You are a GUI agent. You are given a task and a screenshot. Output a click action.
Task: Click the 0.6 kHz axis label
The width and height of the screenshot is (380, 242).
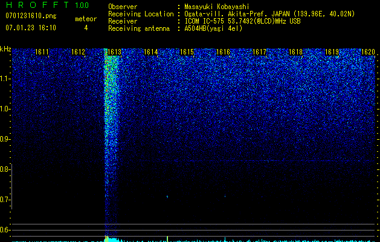coord(4,230)
